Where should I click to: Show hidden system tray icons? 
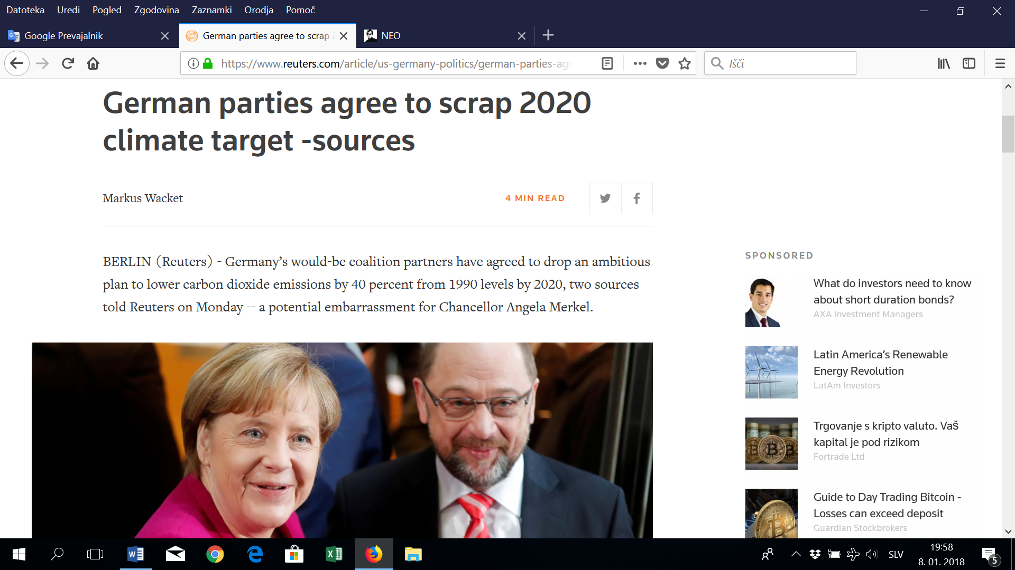pos(796,554)
